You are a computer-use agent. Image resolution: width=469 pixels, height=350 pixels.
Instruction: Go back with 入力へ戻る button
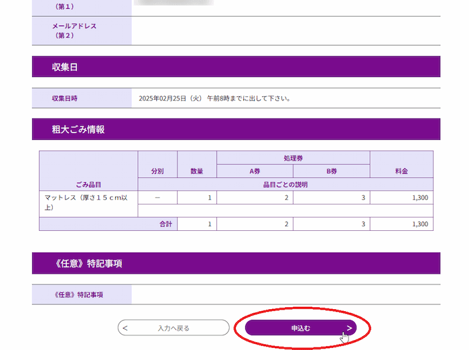pos(174,328)
